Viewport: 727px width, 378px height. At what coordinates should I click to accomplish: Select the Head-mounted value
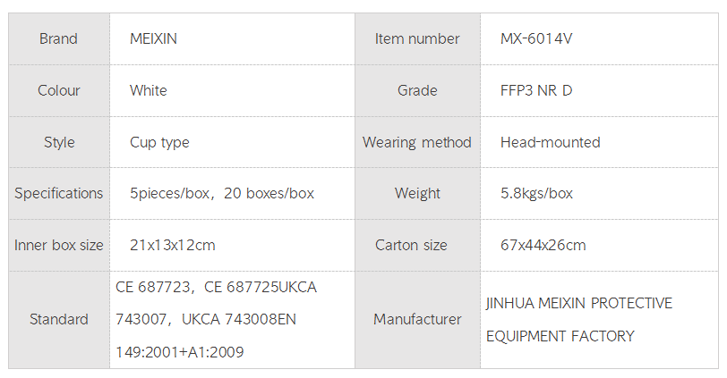pos(550,142)
